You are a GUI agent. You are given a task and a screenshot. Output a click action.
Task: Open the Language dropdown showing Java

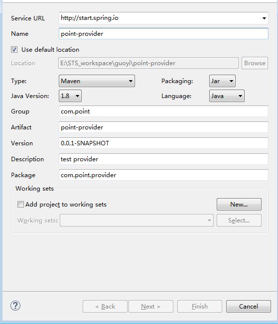click(x=227, y=96)
